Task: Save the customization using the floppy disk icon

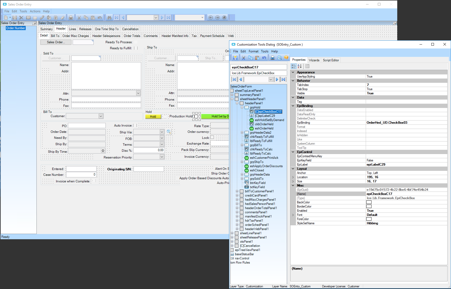Action: (235, 58)
